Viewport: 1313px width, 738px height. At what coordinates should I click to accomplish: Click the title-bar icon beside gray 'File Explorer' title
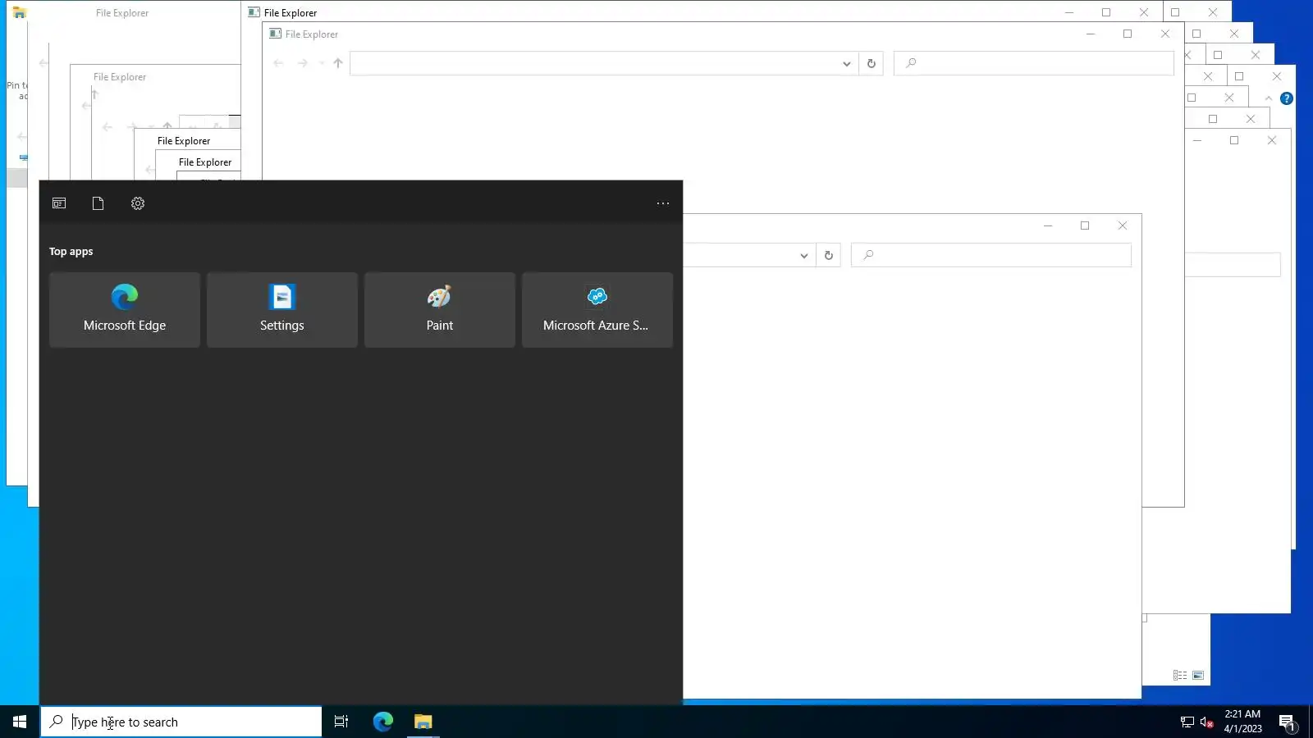pyautogui.click(x=276, y=34)
